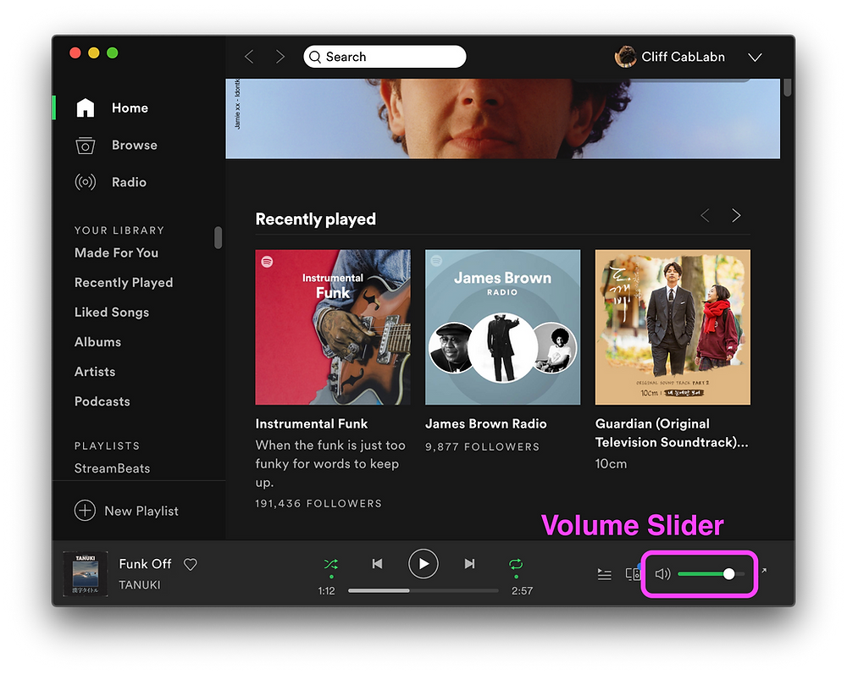Expand the account dropdown chevron
Screen dimensions: 847x675
point(755,58)
